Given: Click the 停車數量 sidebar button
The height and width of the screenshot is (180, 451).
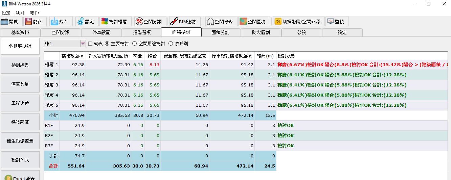Looking at the screenshot, I should tap(20, 84).
